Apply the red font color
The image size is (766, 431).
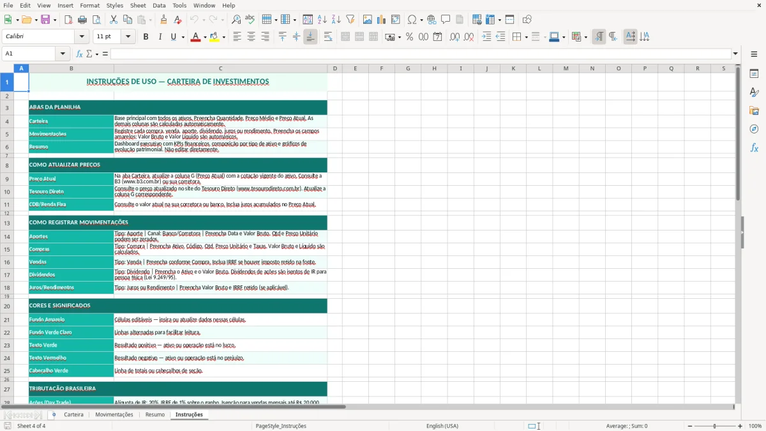[195, 37]
